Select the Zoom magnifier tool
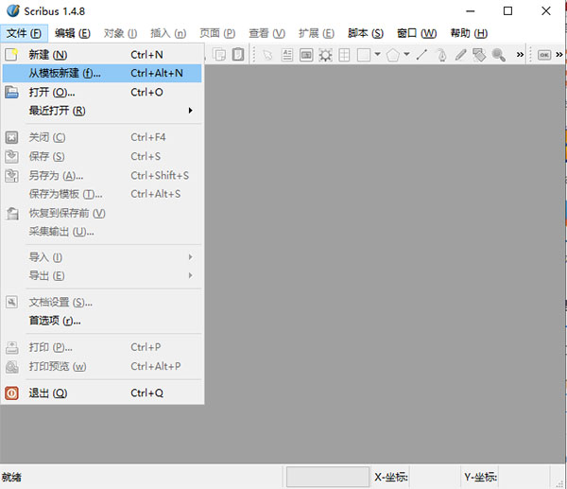This screenshot has height=489, width=567. point(499,55)
